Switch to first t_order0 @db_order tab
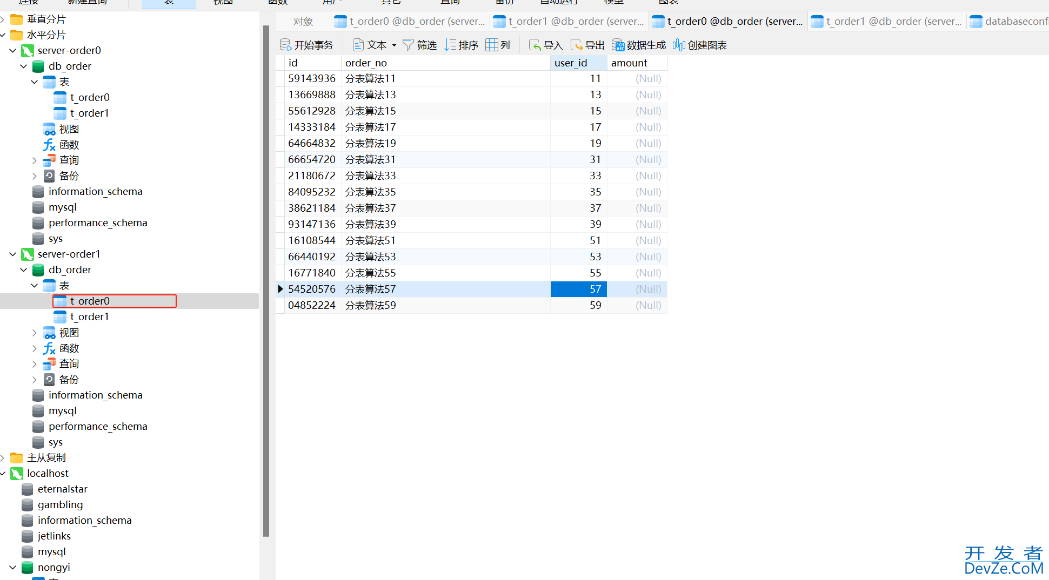Viewport: 1049px width, 580px height. 410,22
